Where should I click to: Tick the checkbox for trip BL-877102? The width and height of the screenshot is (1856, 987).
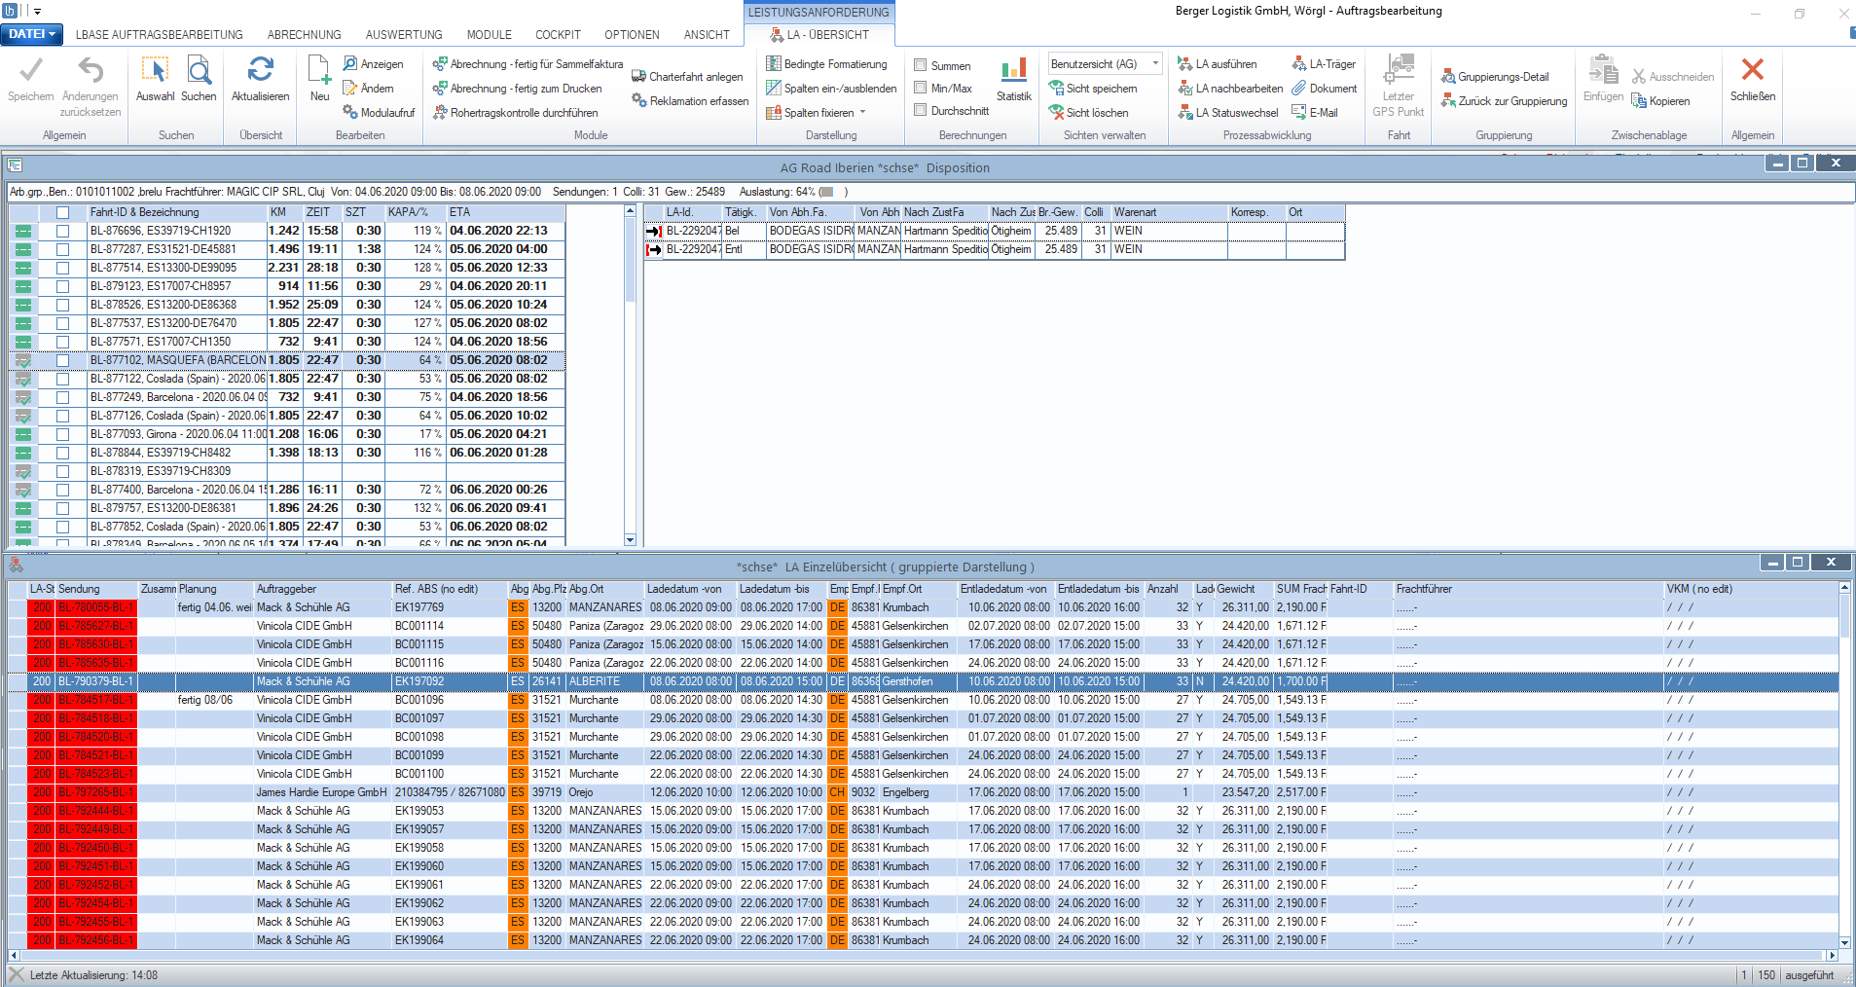pos(62,360)
